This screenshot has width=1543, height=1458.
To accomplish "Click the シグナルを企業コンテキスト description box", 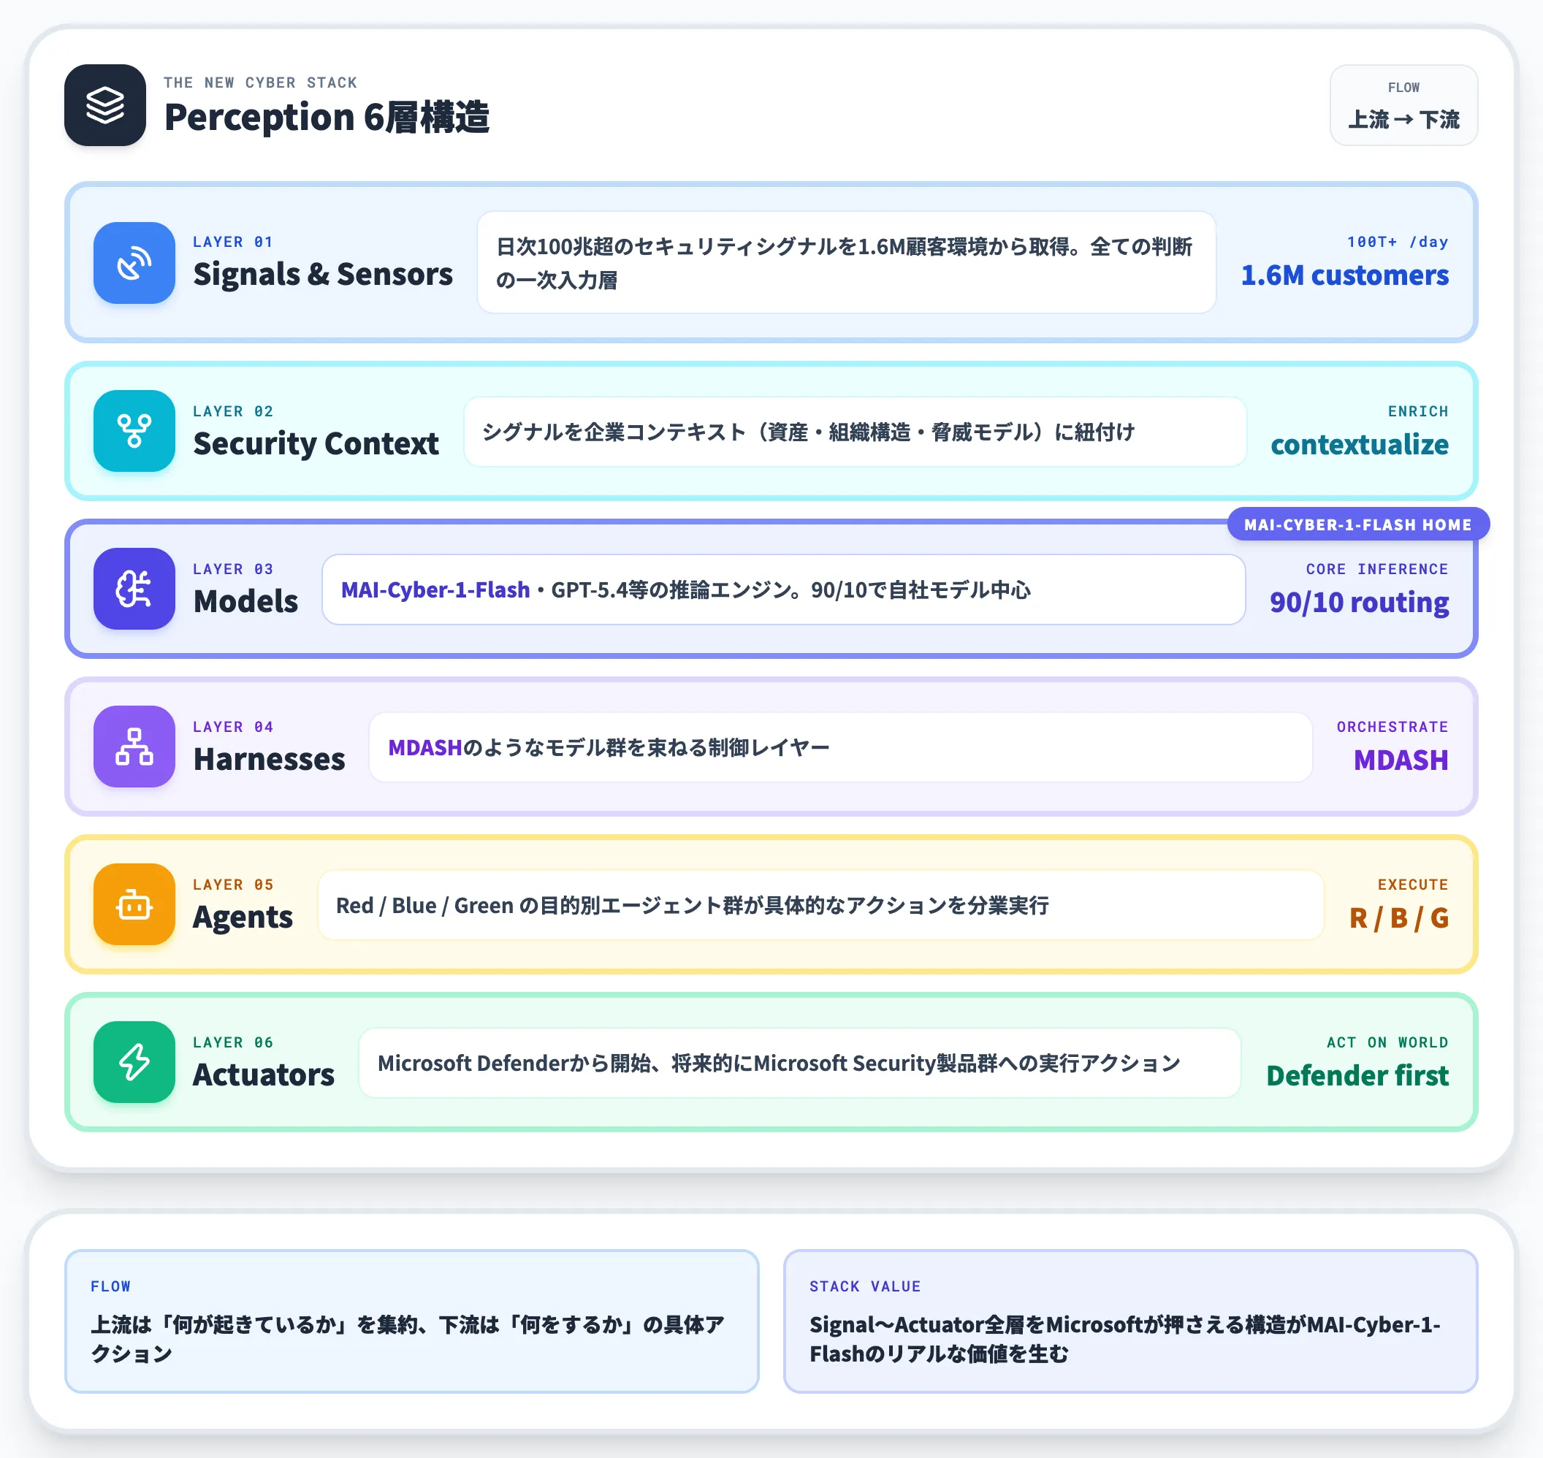I will (855, 432).
